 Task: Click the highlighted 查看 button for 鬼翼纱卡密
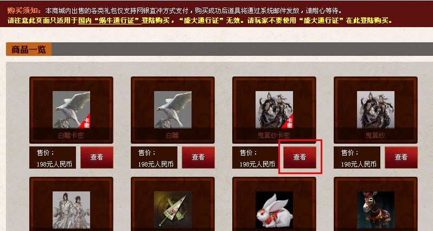300,157
